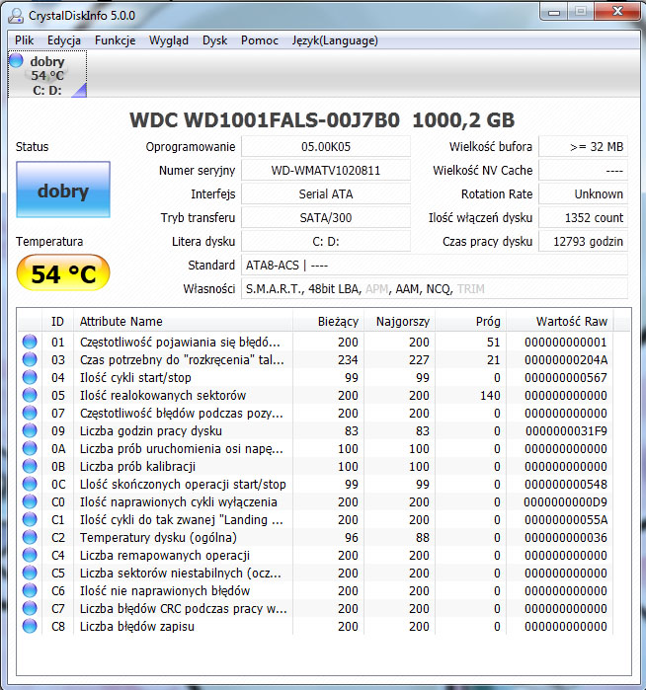
Task: Click the Wartość Raw column header
Action: pyautogui.click(x=572, y=321)
